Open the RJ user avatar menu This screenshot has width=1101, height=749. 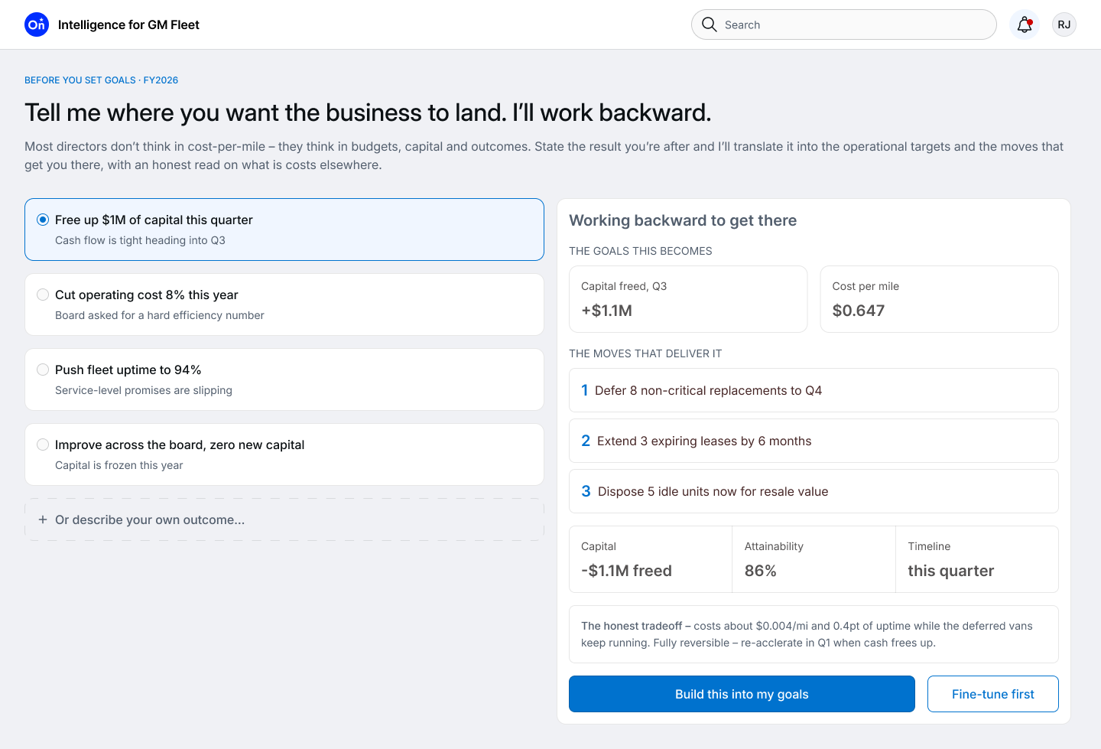1064,24
